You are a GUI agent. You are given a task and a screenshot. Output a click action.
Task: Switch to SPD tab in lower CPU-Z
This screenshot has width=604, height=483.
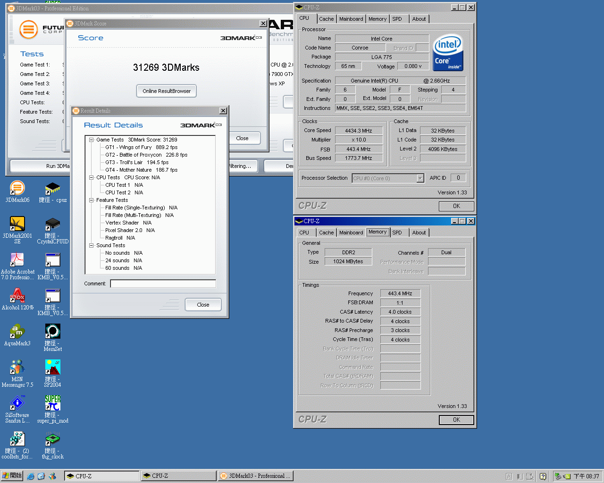click(397, 233)
